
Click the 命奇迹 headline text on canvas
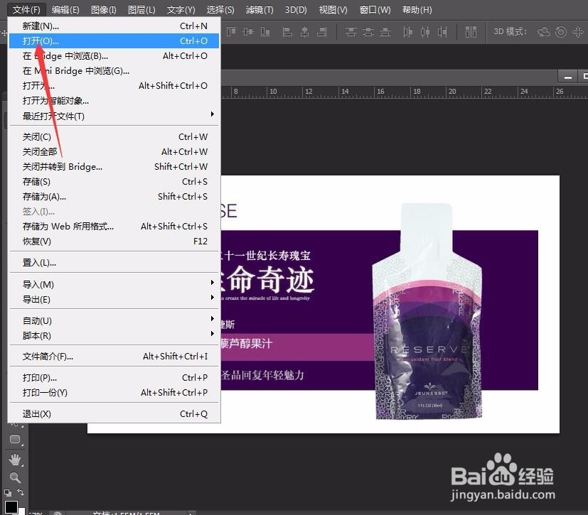pyautogui.click(x=270, y=279)
